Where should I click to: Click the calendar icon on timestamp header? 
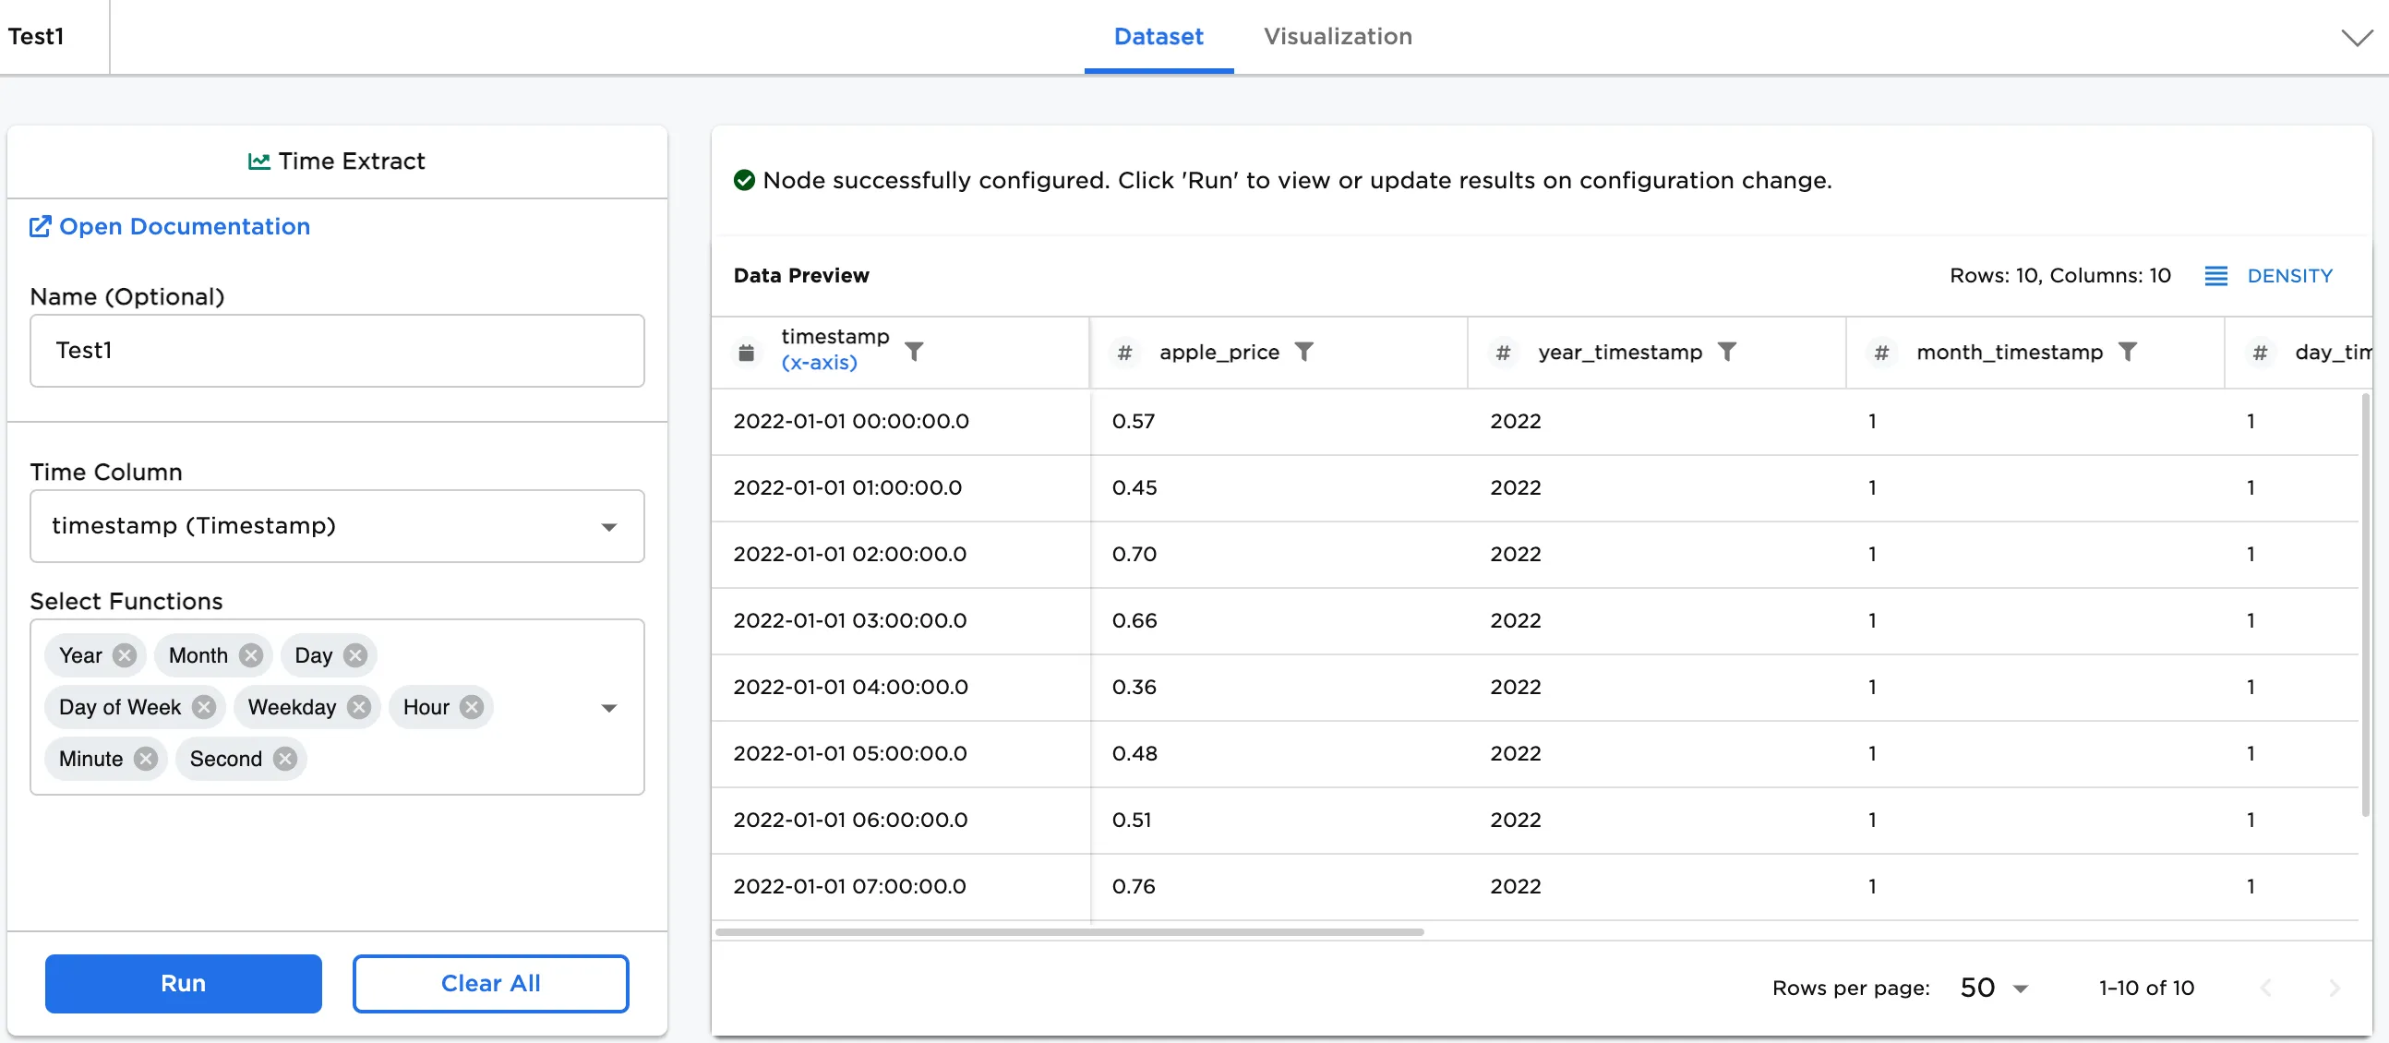(x=747, y=353)
